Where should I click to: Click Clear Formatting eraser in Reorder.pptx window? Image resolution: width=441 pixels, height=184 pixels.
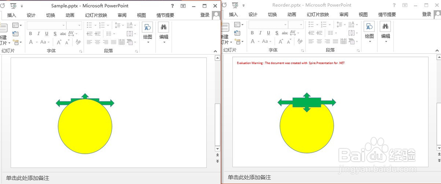(300, 41)
